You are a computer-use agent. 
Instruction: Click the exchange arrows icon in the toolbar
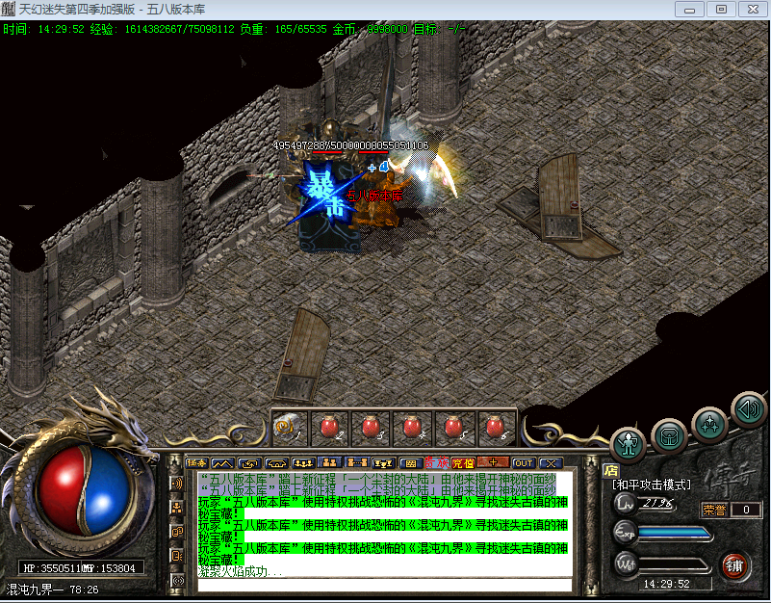pyautogui.click(x=250, y=463)
